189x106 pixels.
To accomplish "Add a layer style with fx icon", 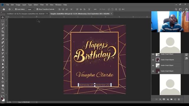I will (x=160, y=100).
